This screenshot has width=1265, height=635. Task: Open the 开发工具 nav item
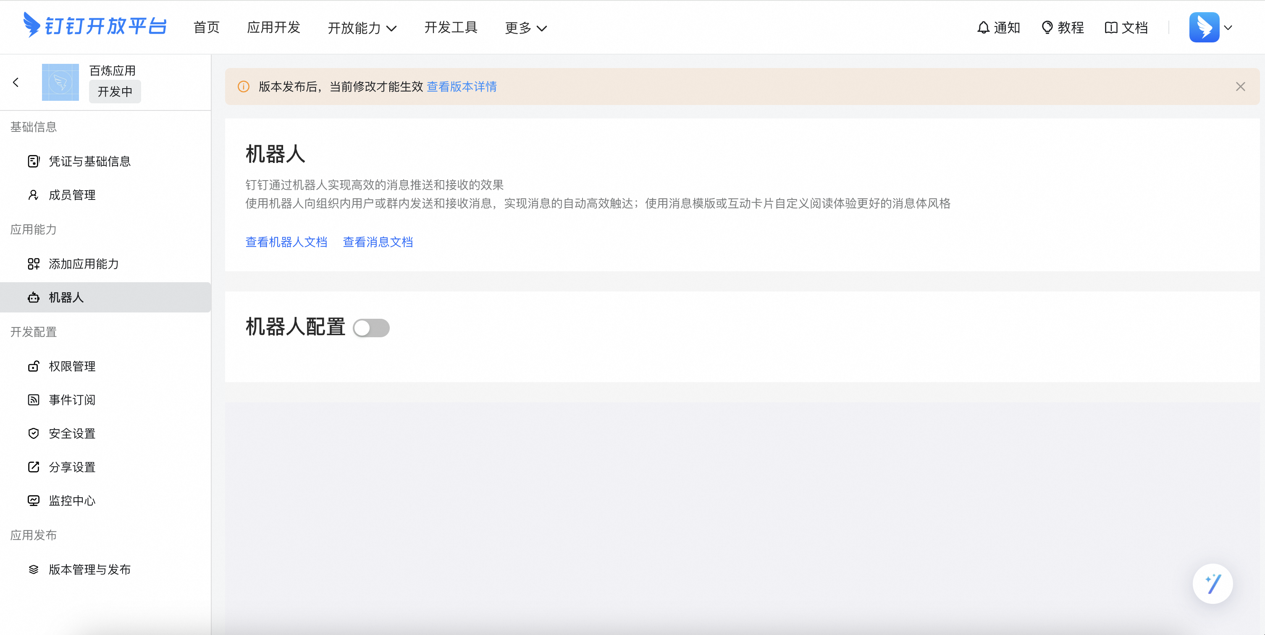[x=450, y=27]
